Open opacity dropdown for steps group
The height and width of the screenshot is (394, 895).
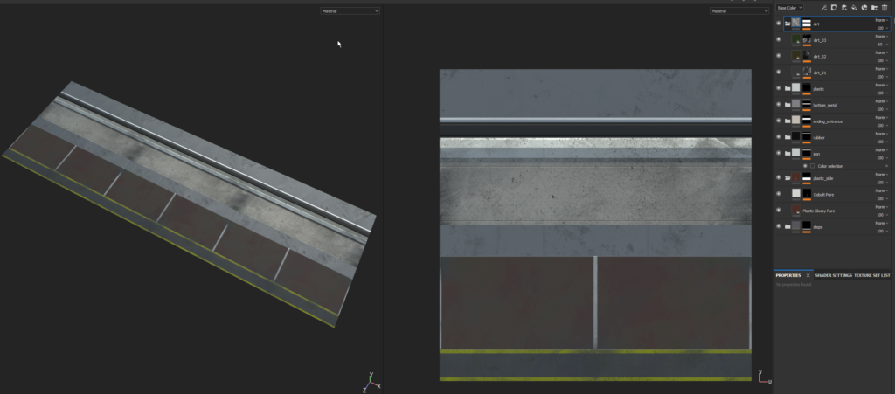point(882,231)
